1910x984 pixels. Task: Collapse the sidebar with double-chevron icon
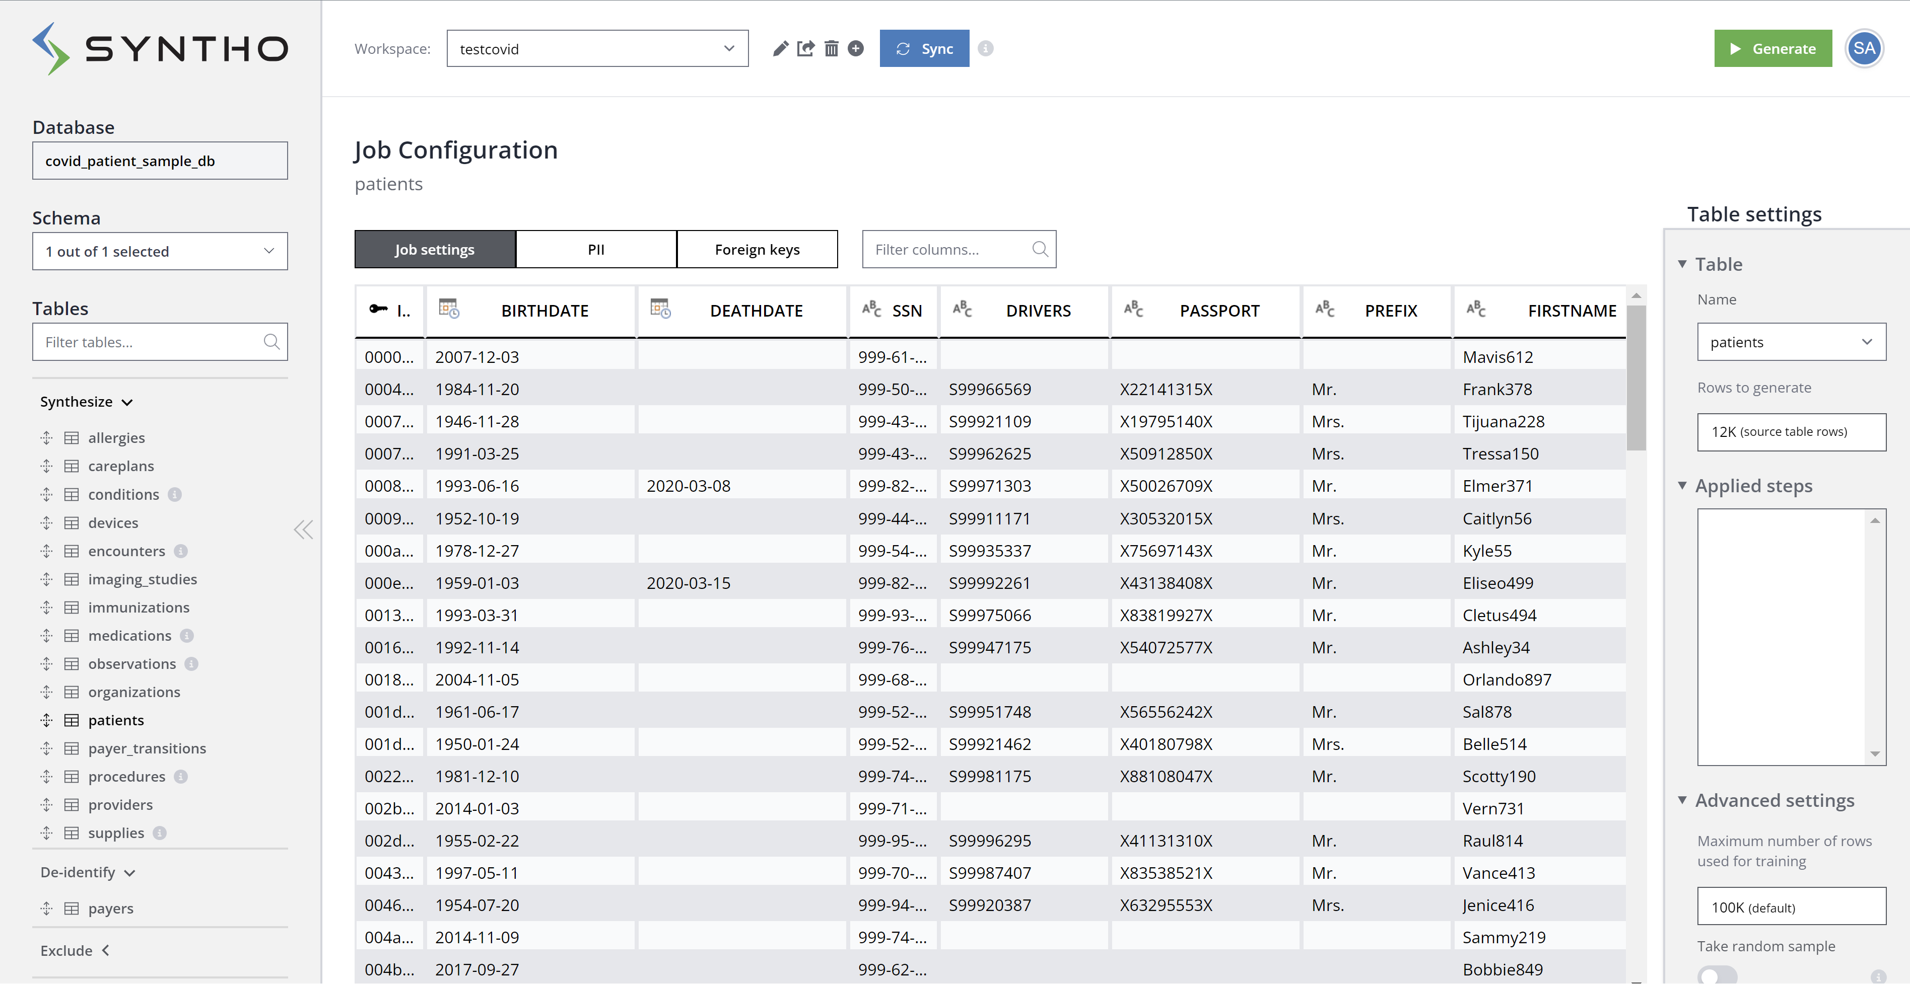303,530
